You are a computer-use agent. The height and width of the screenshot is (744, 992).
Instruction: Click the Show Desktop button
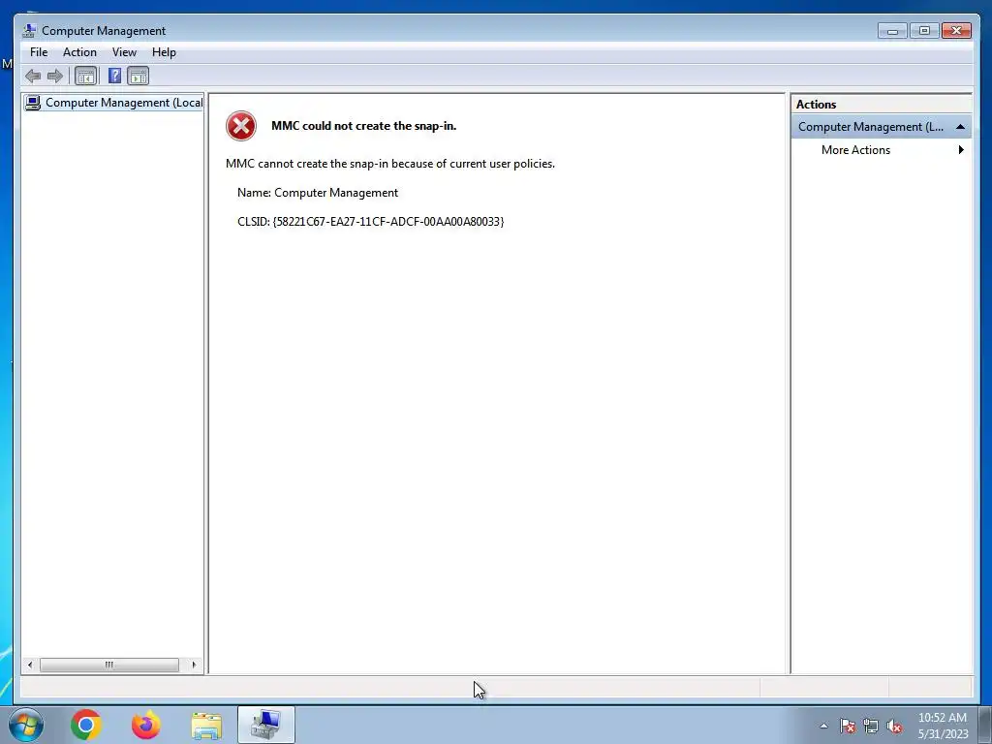click(x=985, y=725)
